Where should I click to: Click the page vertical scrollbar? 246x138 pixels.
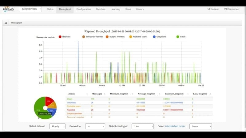coord(245,69)
